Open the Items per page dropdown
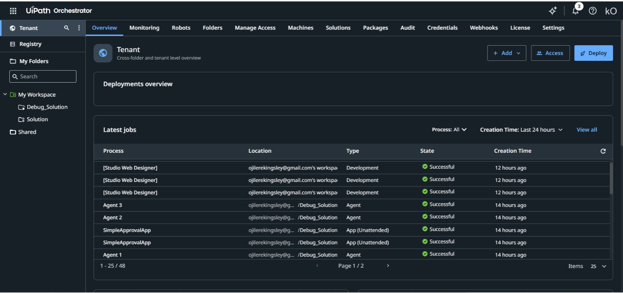The width and height of the screenshot is (623, 293). point(599,266)
